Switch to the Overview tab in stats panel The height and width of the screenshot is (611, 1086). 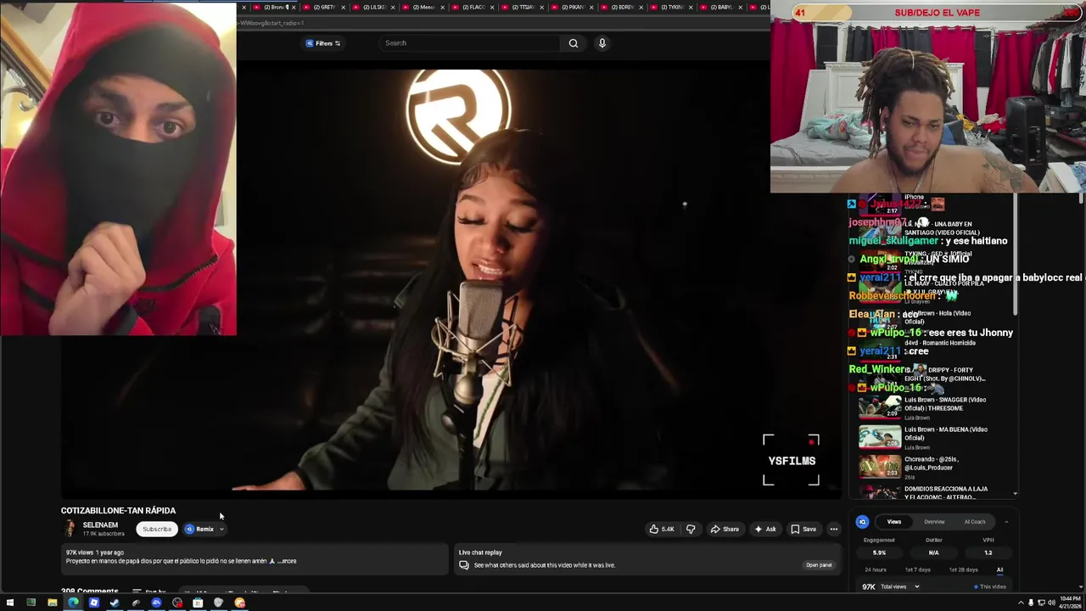[x=934, y=522]
